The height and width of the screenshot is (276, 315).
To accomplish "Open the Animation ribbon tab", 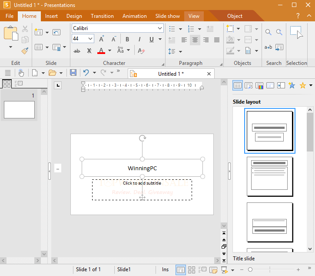I will pyautogui.click(x=134, y=16).
